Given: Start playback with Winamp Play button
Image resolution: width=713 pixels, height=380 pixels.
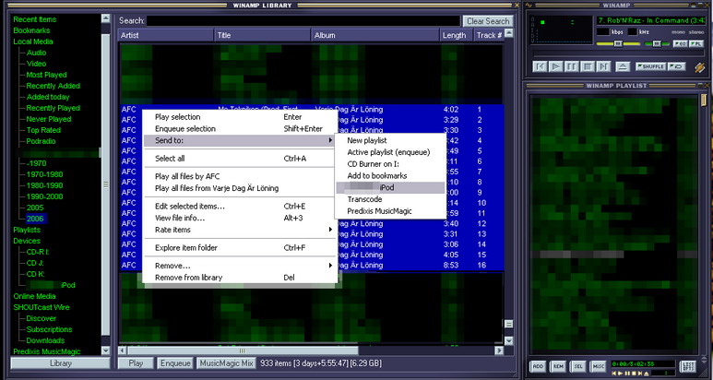Looking at the screenshot, I should pyautogui.click(x=555, y=66).
